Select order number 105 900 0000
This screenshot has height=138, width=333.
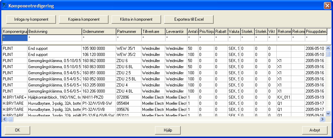click(x=99, y=48)
